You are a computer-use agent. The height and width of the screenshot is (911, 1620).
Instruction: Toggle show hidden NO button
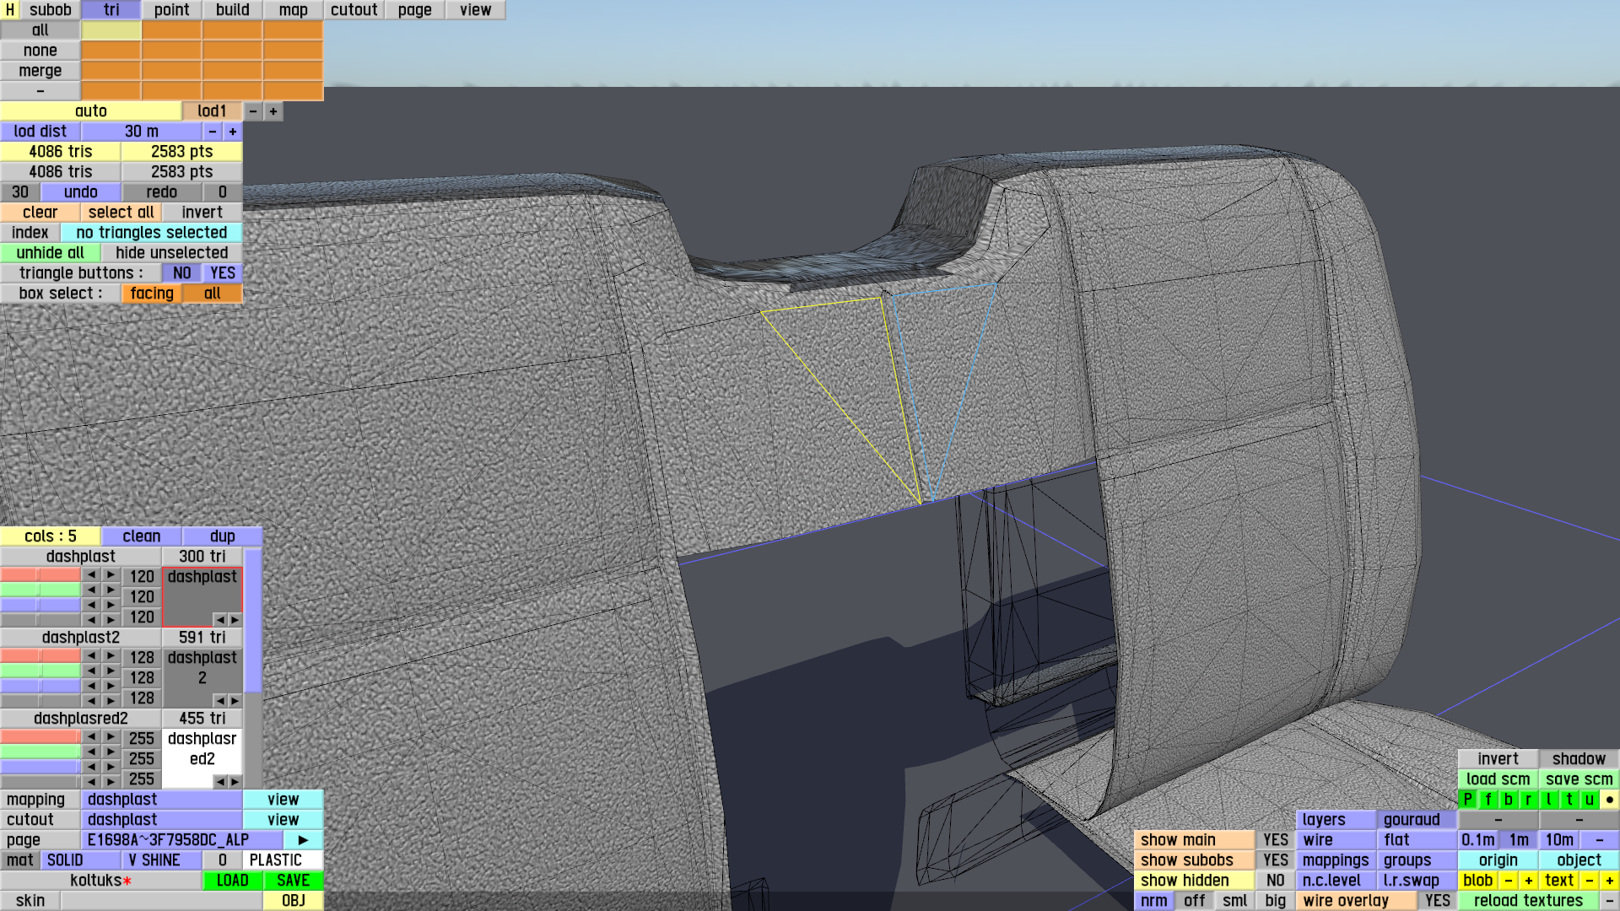1275,880
